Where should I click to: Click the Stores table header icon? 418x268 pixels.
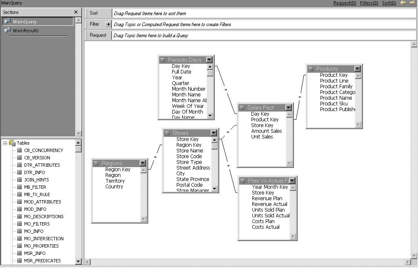[x=168, y=132]
